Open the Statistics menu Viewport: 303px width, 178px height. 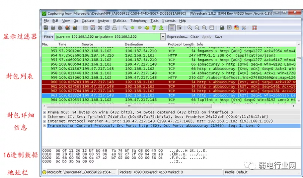pos(120,21)
